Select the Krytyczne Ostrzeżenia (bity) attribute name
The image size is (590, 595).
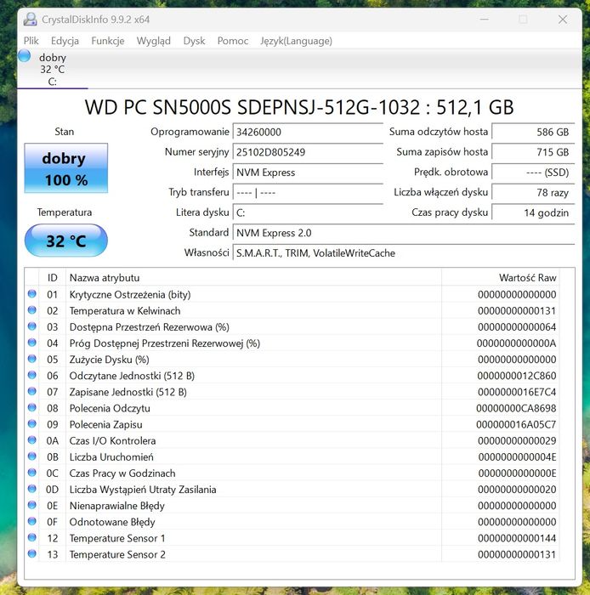point(130,294)
